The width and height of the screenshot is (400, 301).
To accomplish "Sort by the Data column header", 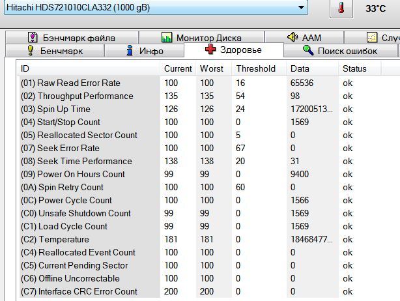I will (313, 68).
